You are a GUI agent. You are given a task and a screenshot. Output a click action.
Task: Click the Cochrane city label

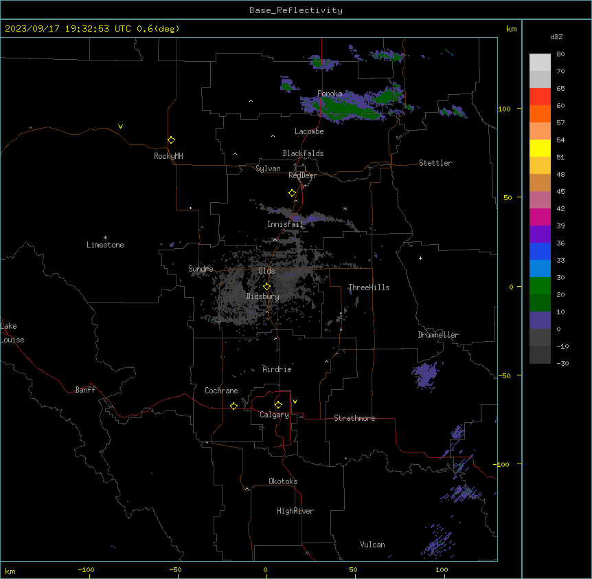(x=221, y=391)
